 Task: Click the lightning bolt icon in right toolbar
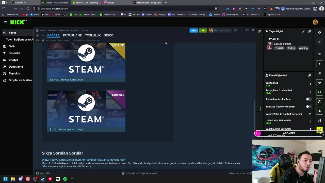(319, 64)
